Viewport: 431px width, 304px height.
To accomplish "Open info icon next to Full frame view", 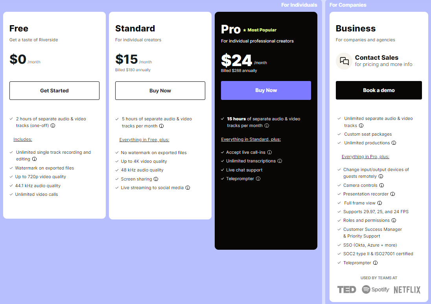I will coord(379,203).
